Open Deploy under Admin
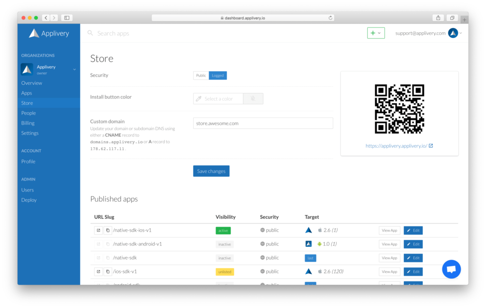The height and width of the screenshot is (308, 486). [x=29, y=200]
